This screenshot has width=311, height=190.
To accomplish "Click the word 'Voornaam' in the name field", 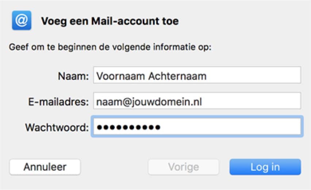I will pos(120,76).
